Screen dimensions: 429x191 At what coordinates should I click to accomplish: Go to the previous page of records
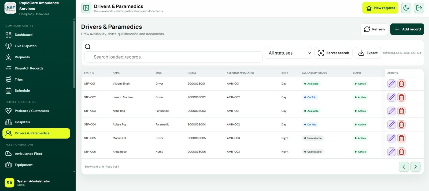tap(404, 167)
